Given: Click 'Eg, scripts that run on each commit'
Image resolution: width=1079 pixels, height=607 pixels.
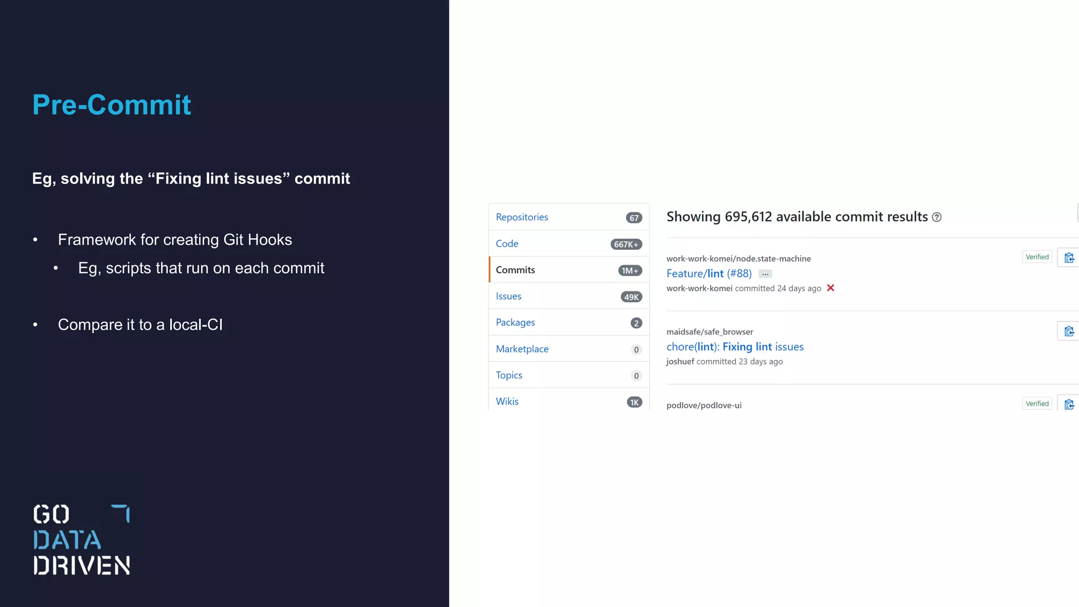Looking at the screenshot, I should [x=201, y=268].
